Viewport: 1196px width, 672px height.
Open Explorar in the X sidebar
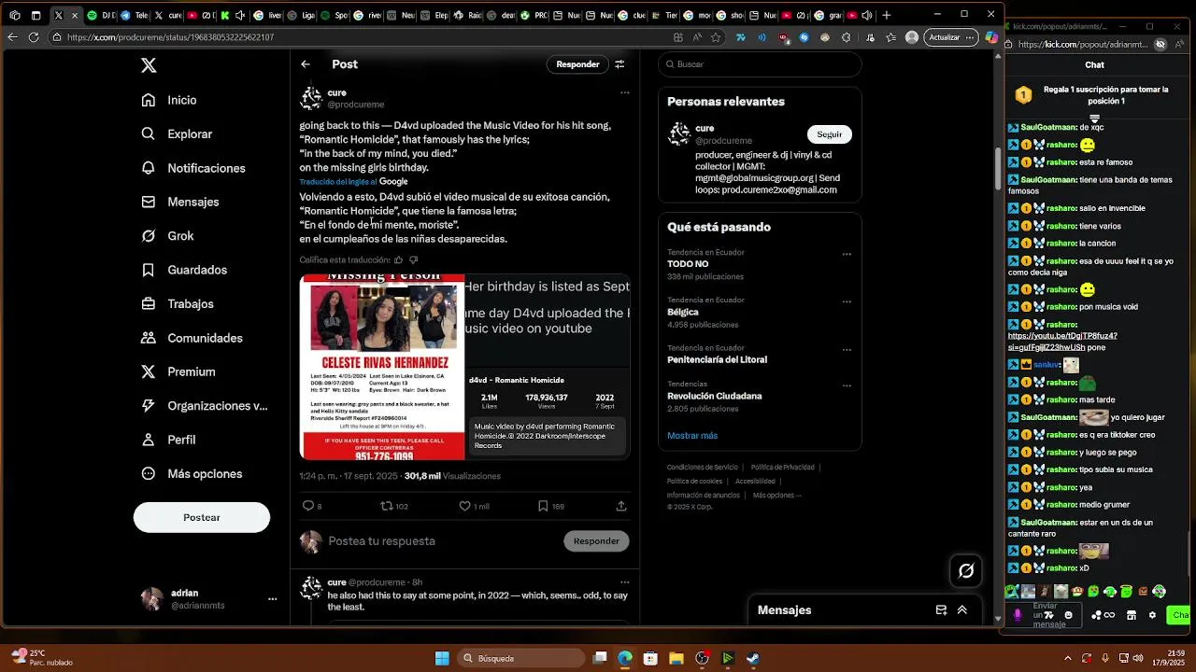(177, 133)
